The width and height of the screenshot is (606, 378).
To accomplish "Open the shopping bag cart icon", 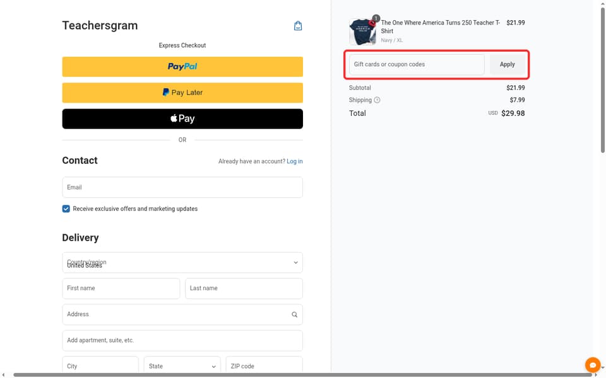I will pyautogui.click(x=297, y=26).
